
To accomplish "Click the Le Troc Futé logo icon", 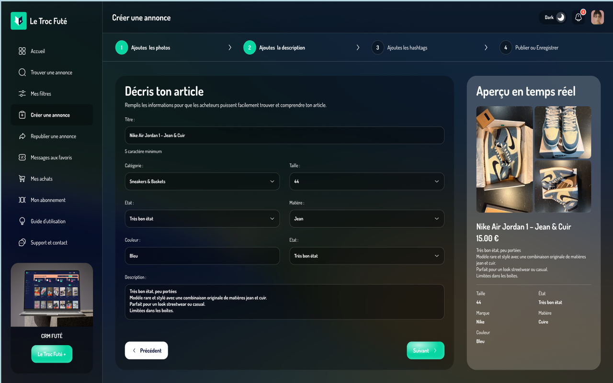I will point(19,21).
